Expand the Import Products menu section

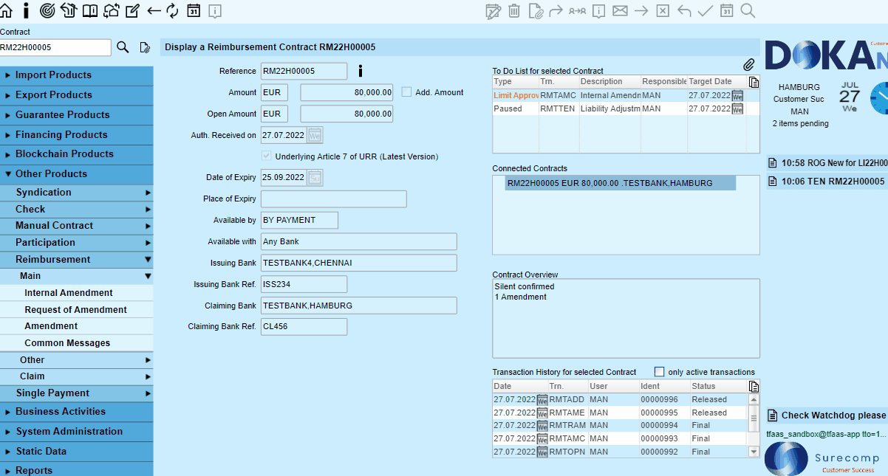77,75
